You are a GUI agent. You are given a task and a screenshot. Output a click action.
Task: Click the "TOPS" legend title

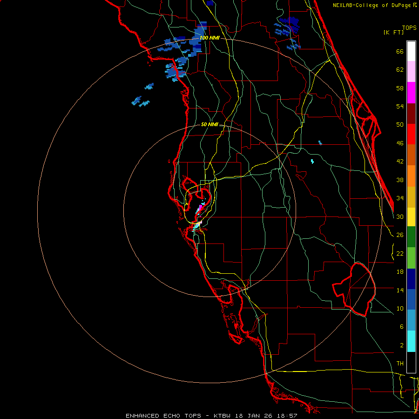tap(409, 27)
